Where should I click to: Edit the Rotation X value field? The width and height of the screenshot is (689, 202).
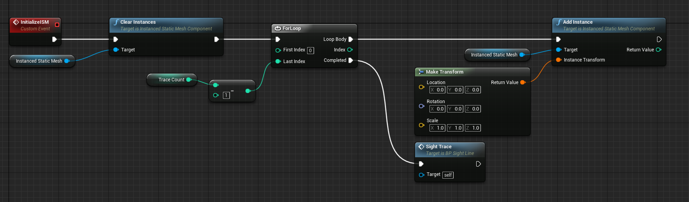[437, 109]
